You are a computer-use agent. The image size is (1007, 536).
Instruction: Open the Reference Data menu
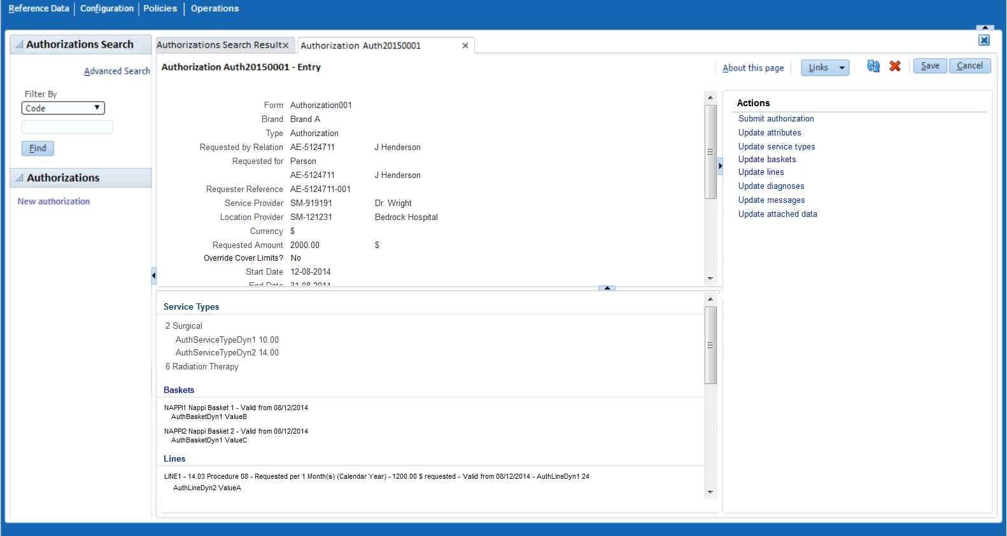(x=39, y=8)
